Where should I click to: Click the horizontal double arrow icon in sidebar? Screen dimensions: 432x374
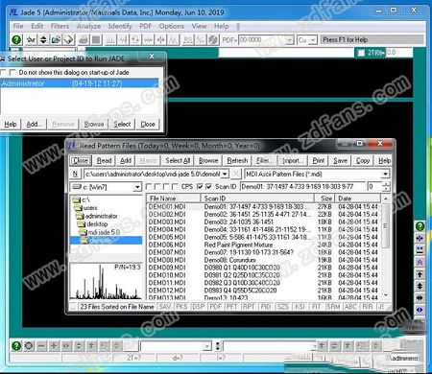point(420,297)
